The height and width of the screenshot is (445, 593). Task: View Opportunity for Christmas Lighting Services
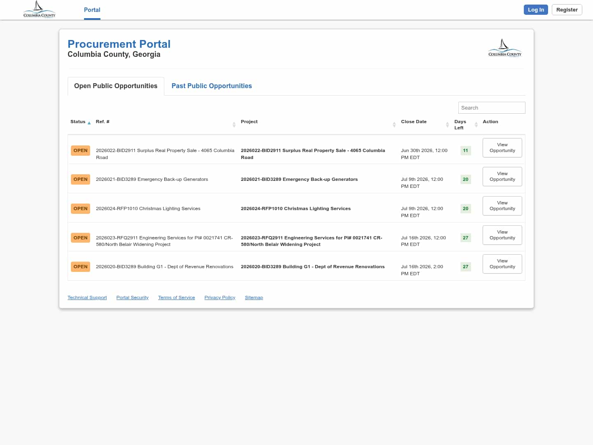[502, 206]
